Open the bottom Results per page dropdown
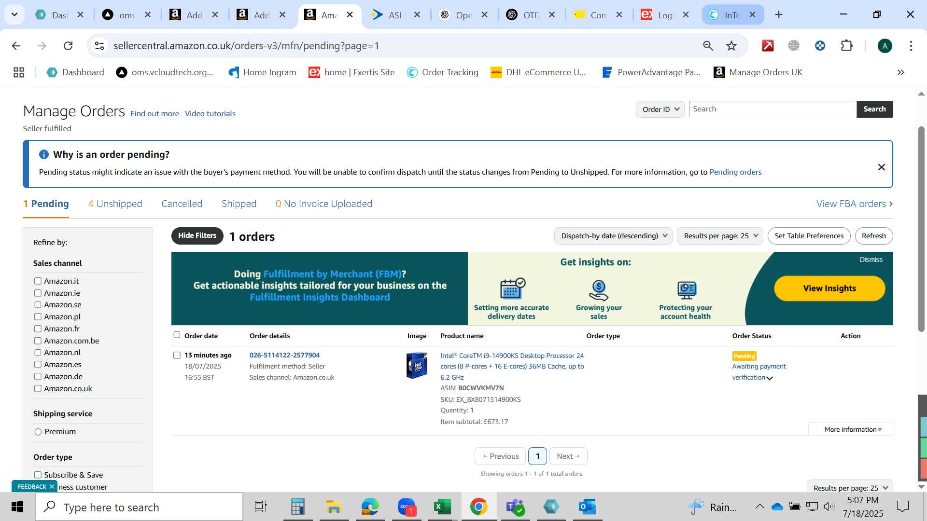Screen dimensions: 927x521 tap(850, 487)
